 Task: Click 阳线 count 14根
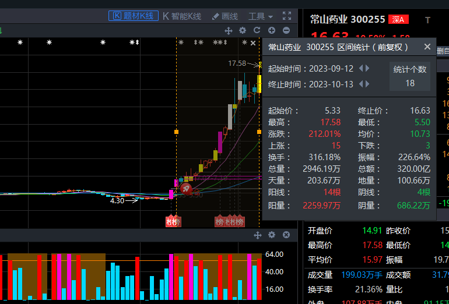pos(332,192)
